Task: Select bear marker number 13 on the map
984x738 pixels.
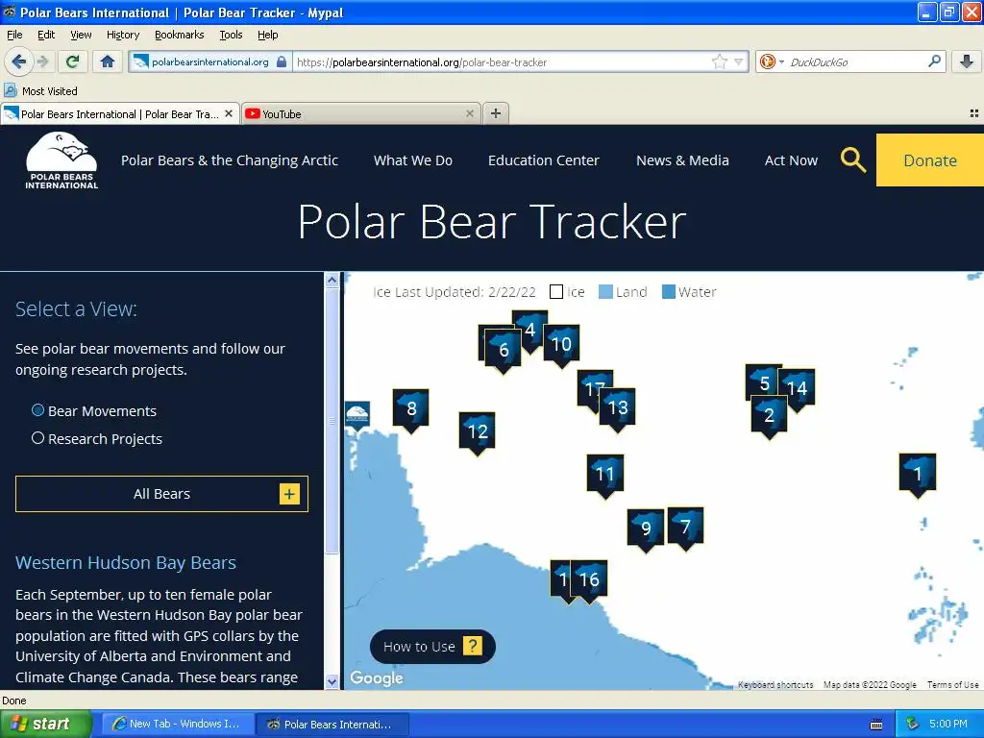Action: [618, 409]
